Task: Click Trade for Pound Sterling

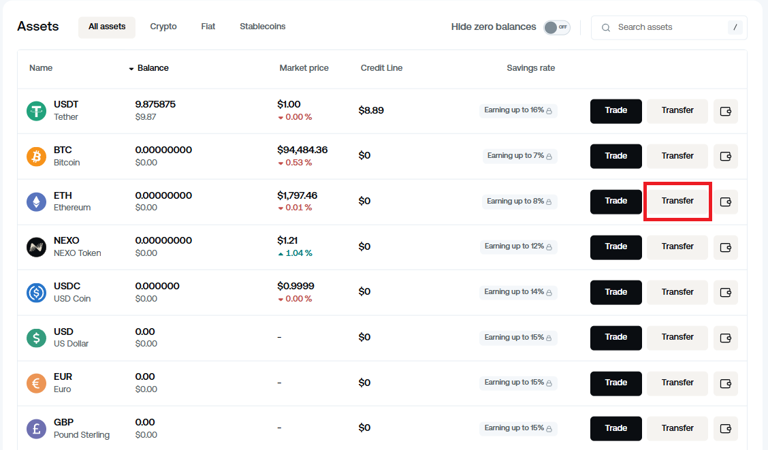Action: 615,428
